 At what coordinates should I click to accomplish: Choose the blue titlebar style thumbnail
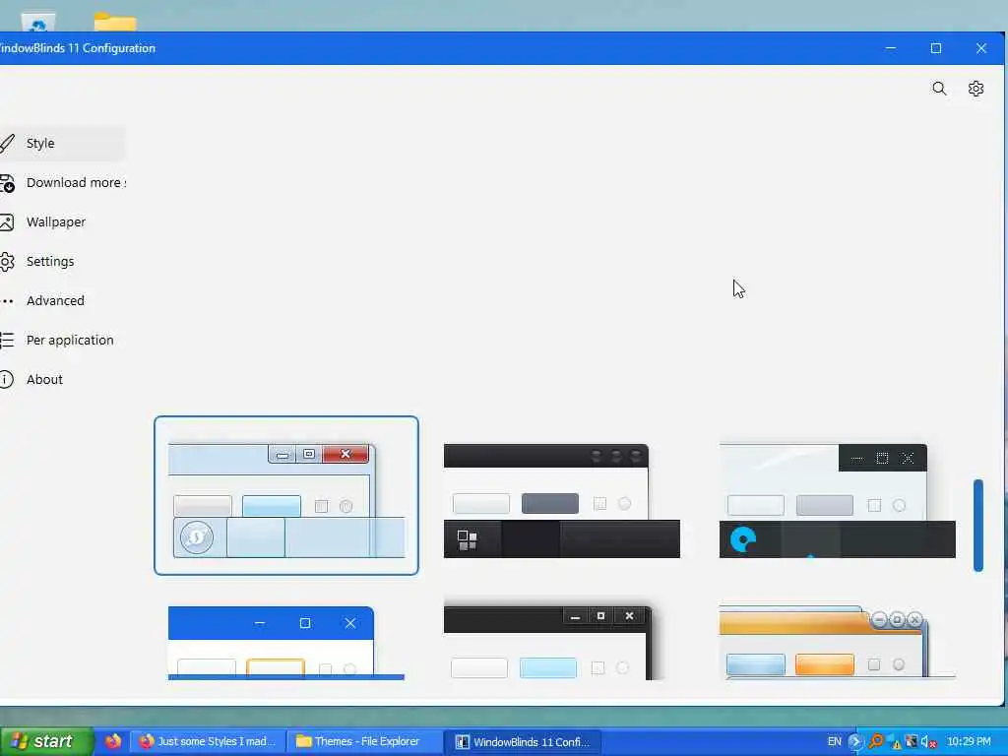pos(286,643)
